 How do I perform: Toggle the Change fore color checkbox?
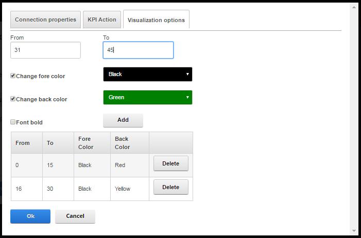[x=13, y=76]
